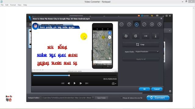
Task: Click the Notepad icon in the title bar
Action: point(1,2)
